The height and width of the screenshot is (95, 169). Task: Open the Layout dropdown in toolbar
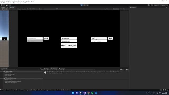(165, 5)
